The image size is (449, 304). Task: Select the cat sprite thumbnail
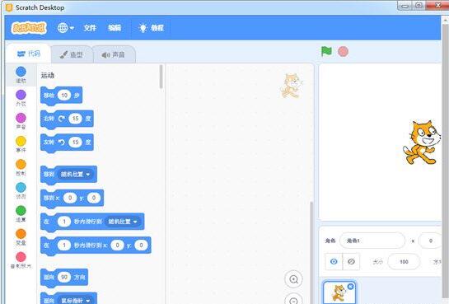tap(339, 292)
